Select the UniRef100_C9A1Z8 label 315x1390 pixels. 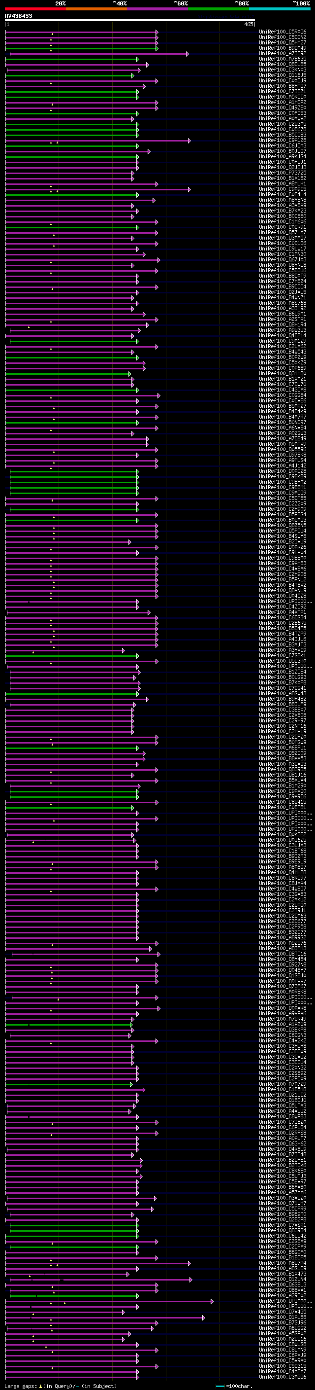pyautogui.click(x=283, y=141)
